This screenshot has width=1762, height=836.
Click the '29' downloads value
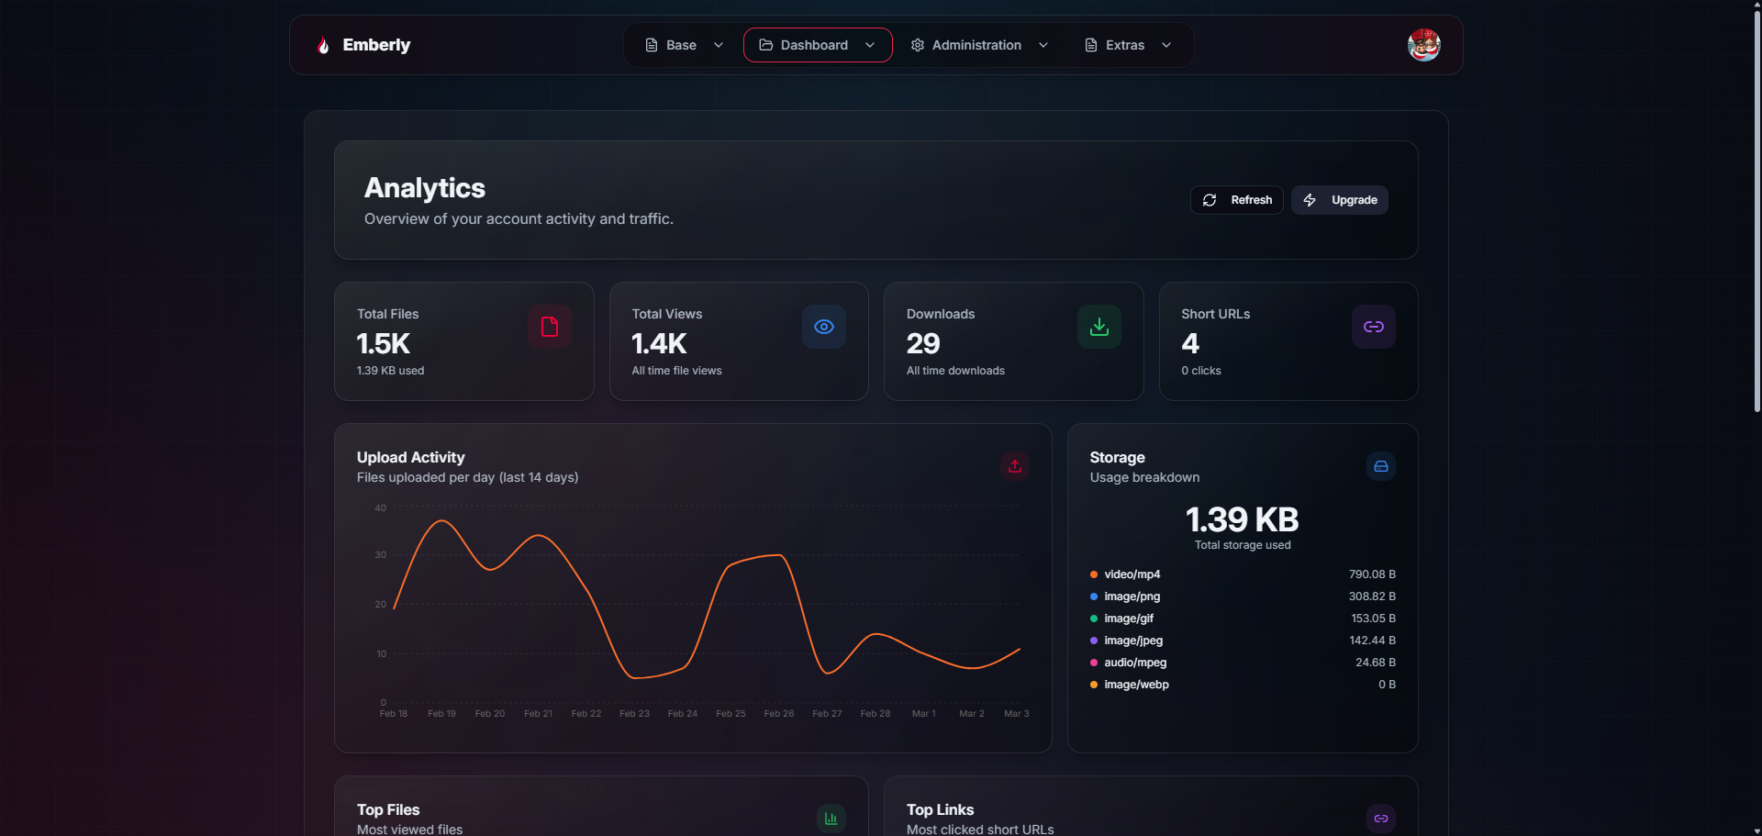tap(923, 343)
